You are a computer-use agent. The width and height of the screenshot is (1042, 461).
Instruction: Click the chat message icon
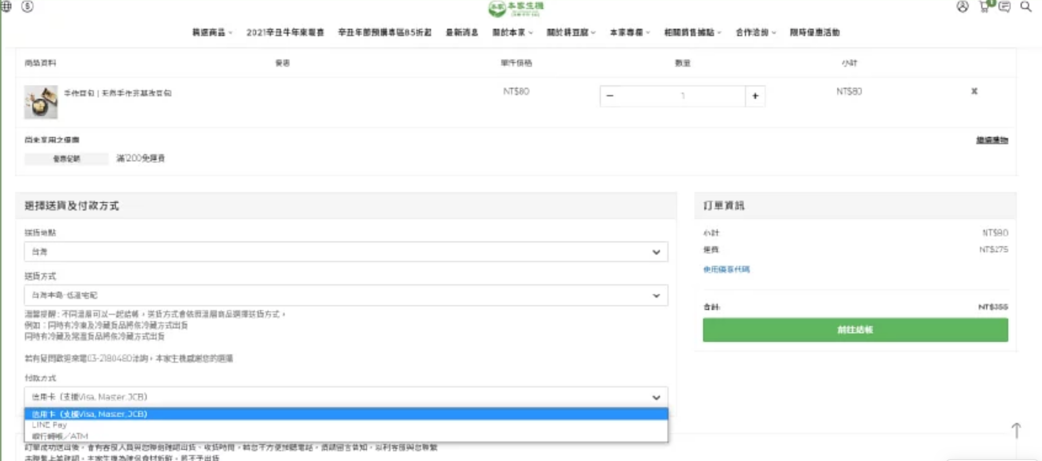click(1004, 7)
